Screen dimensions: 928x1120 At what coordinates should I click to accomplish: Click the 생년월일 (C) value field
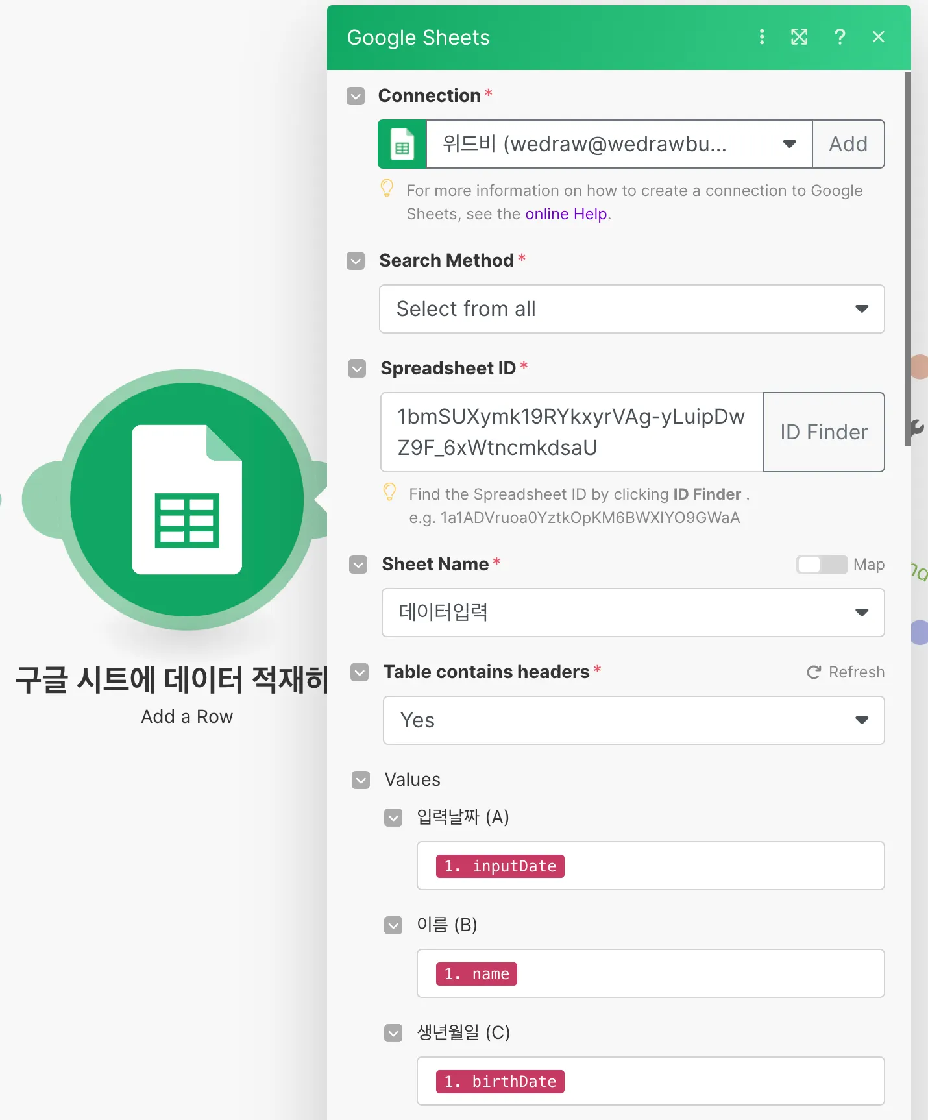click(651, 1081)
